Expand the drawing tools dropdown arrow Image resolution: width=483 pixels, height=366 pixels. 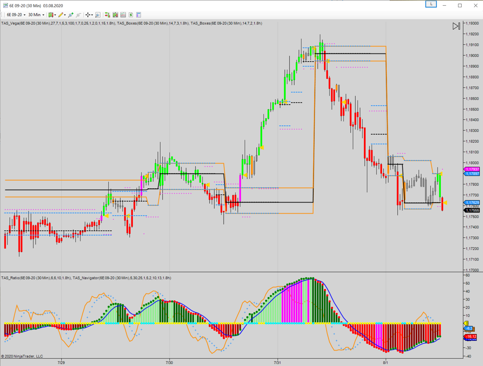[64, 15]
